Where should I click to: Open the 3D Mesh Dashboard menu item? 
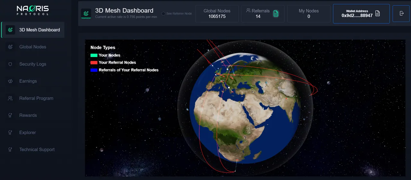(x=33, y=30)
